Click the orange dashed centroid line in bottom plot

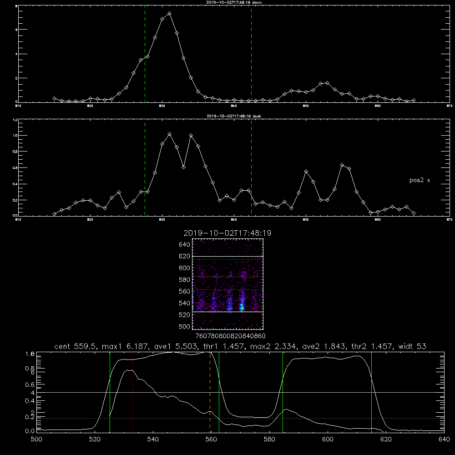(x=210, y=392)
